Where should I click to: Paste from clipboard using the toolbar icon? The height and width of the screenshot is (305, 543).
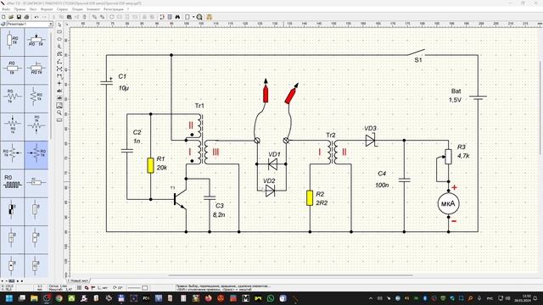70,17
